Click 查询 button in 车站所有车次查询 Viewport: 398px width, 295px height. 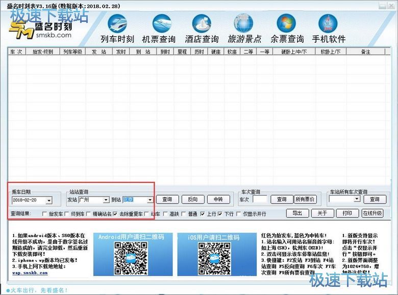(x=375, y=199)
